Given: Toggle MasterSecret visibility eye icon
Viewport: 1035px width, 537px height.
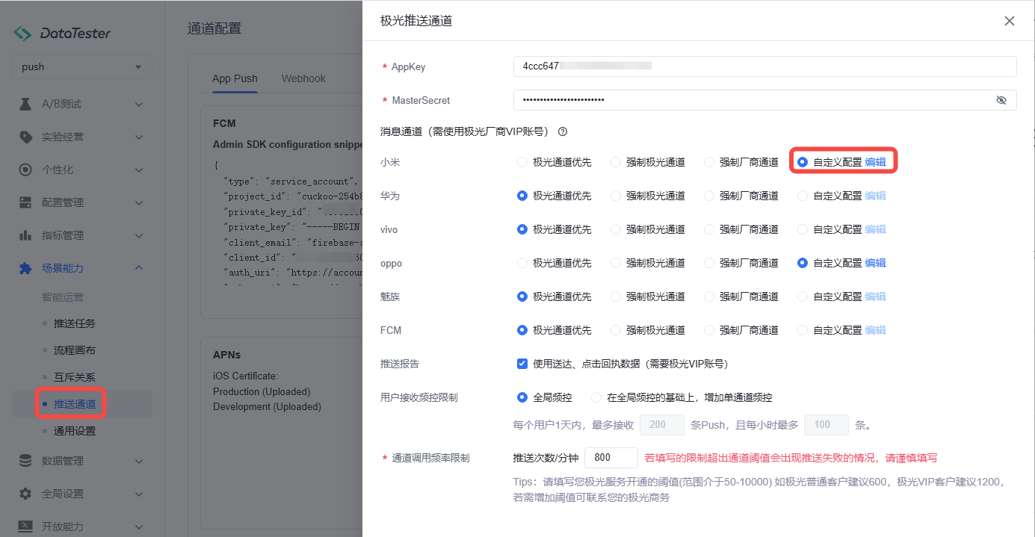Looking at the screenshot, I should (x=1001, y=100).
